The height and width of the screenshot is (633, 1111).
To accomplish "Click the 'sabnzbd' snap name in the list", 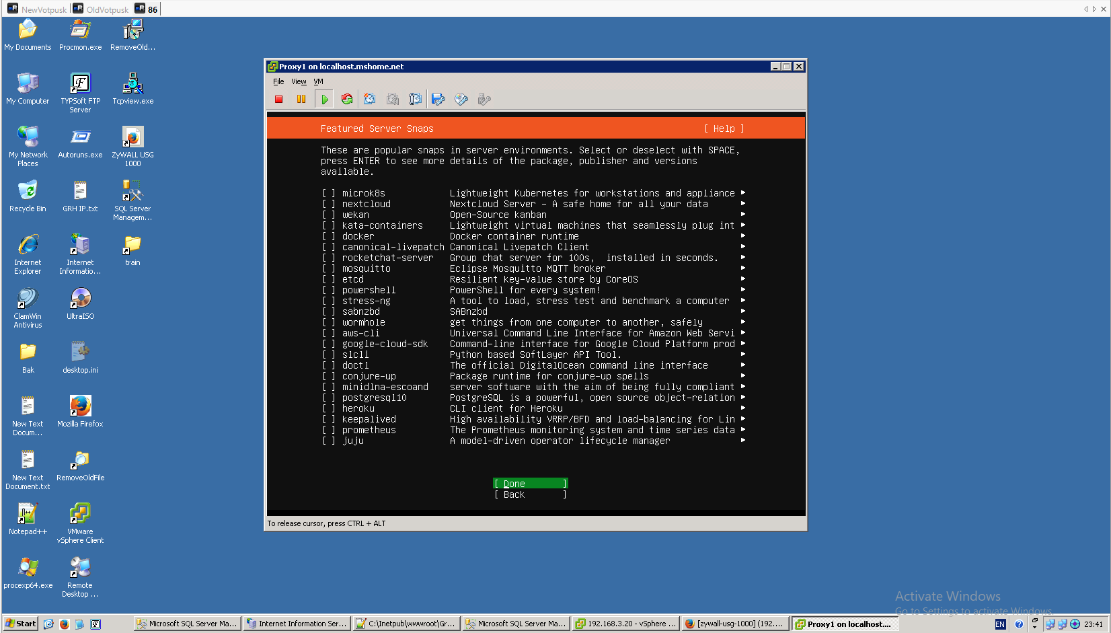I will pos(361,311).
